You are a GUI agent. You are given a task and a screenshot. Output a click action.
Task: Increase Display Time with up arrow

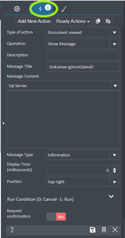[115, 169]
